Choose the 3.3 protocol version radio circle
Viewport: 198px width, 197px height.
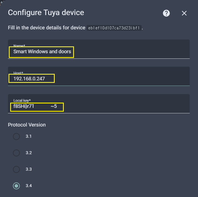(16, 169)
